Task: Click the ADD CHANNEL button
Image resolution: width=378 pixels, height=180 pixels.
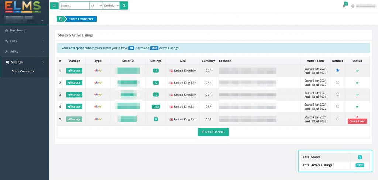Action: [213, 132]
